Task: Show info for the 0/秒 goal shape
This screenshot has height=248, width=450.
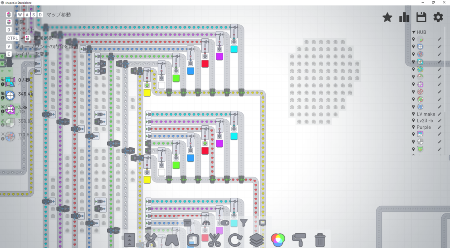Action: point(3,84)
